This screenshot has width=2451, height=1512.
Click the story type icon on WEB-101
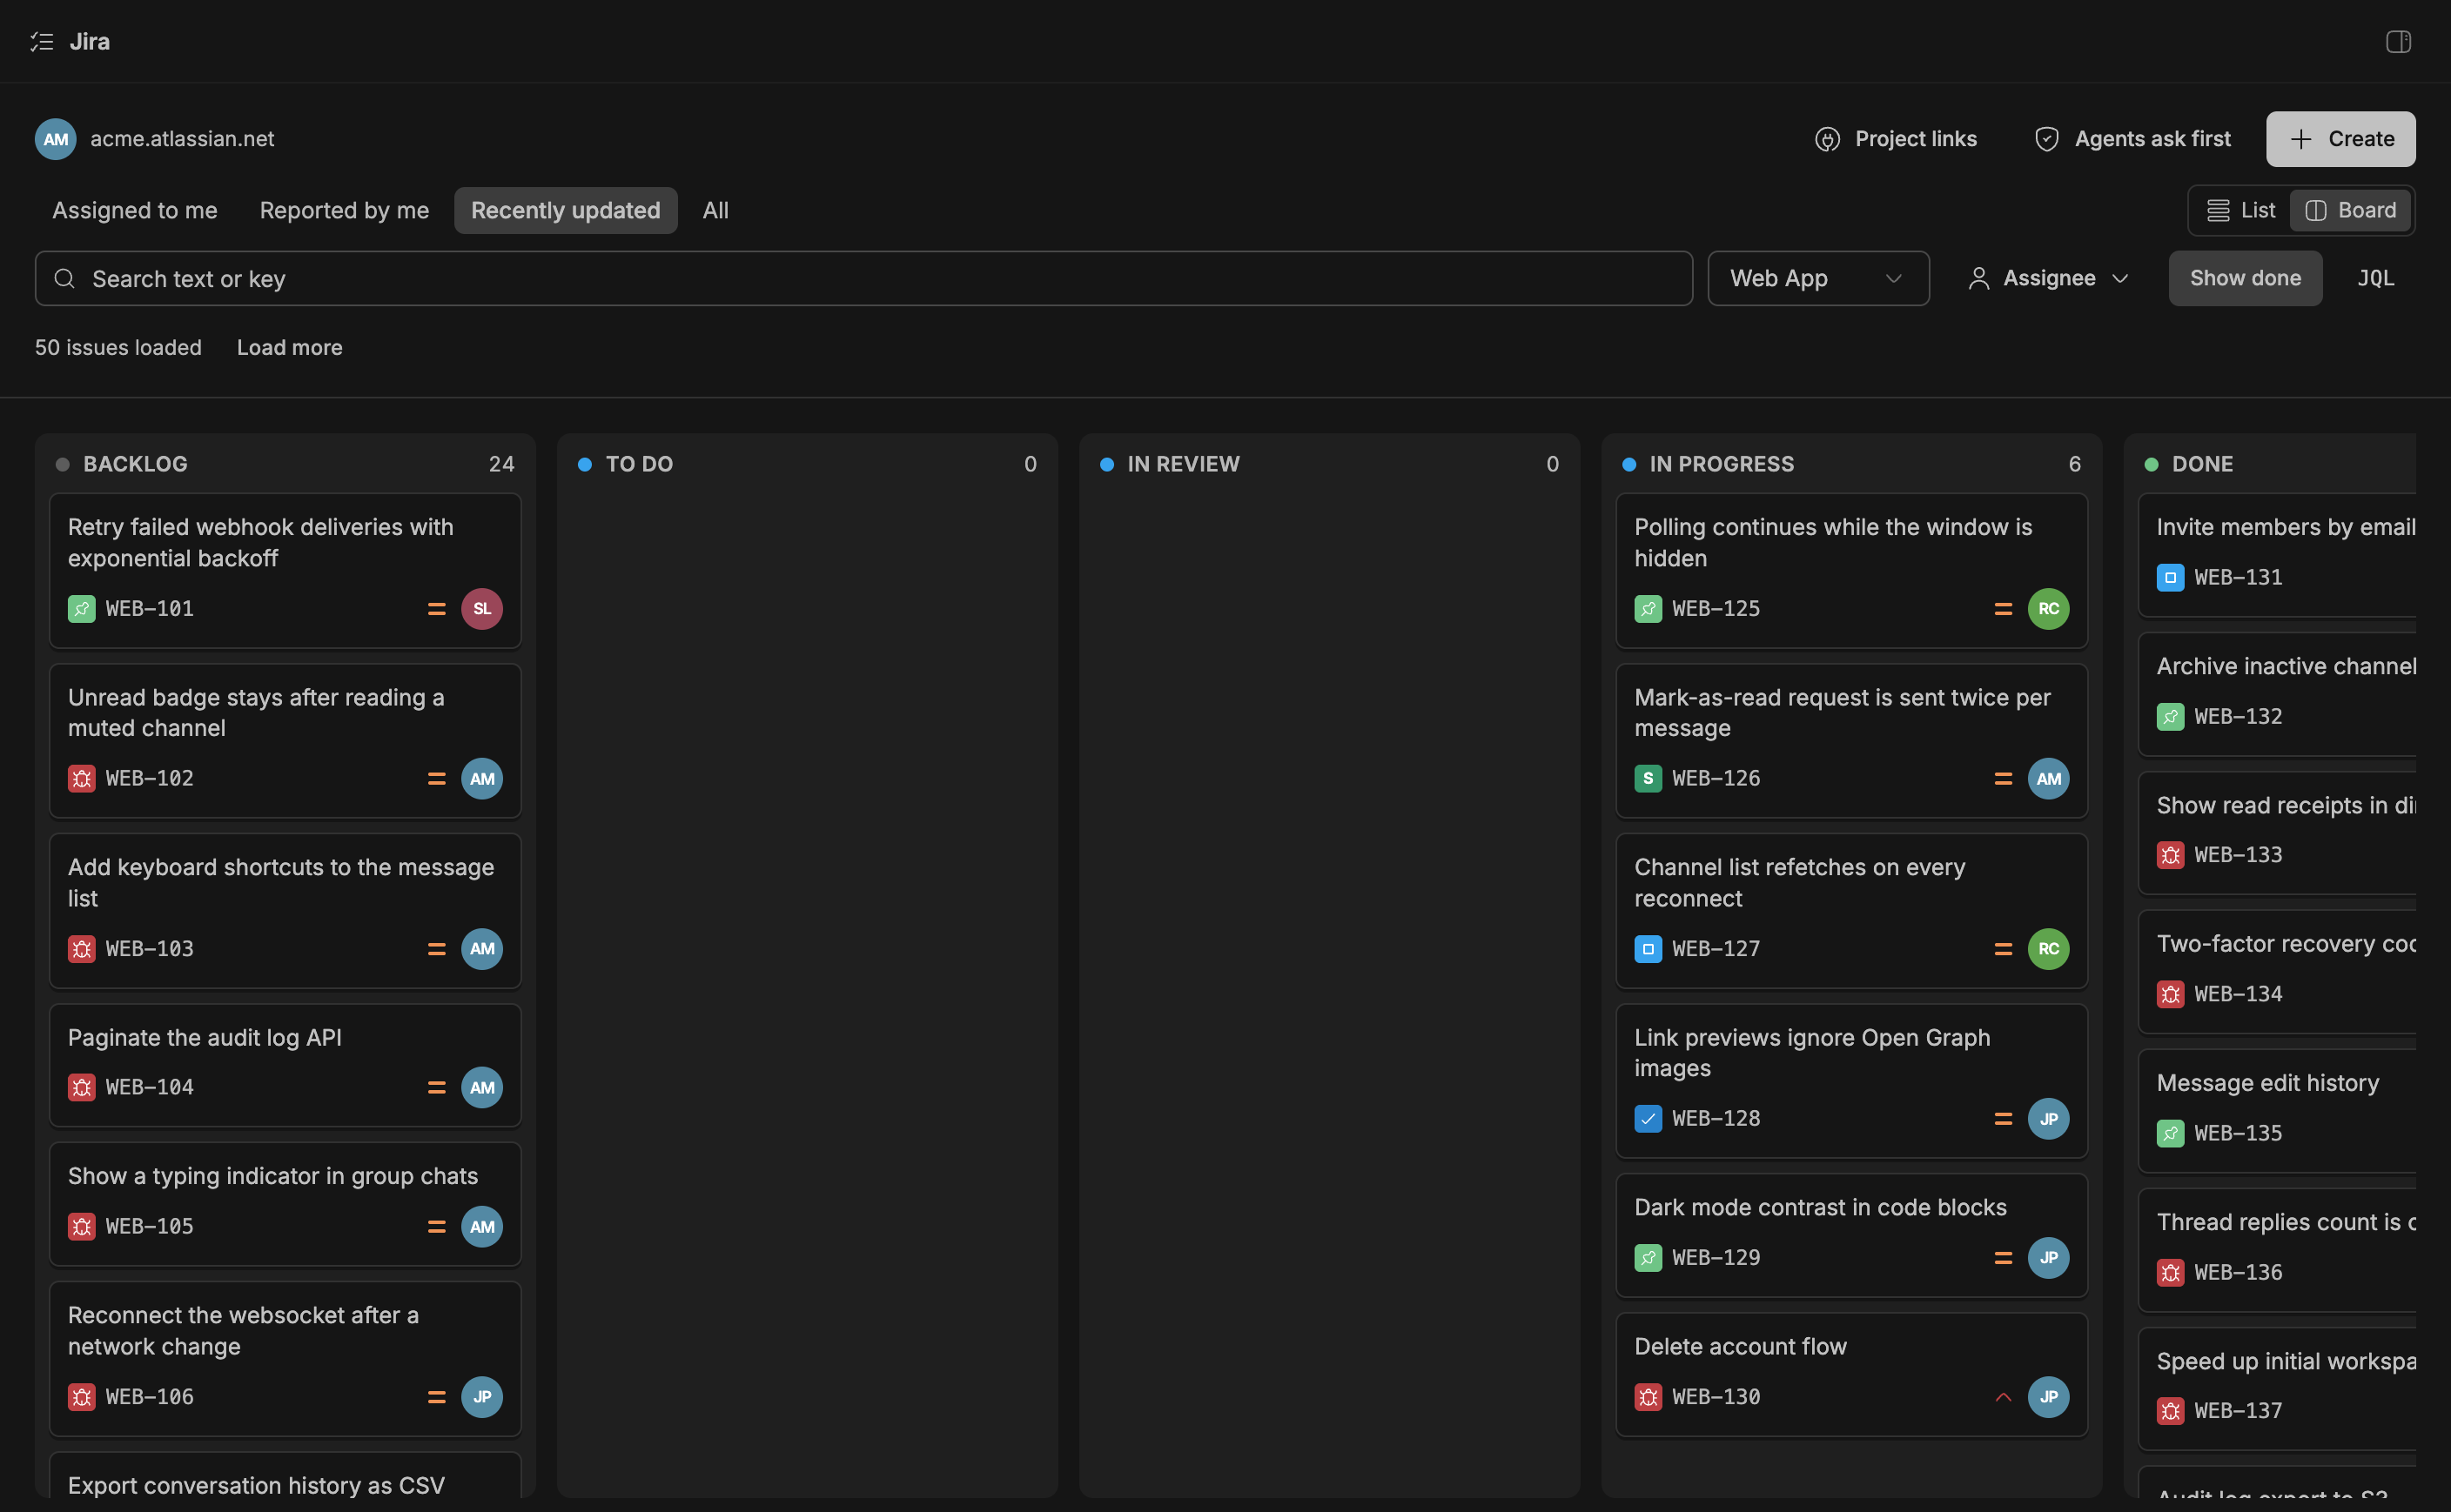(82, 608)
